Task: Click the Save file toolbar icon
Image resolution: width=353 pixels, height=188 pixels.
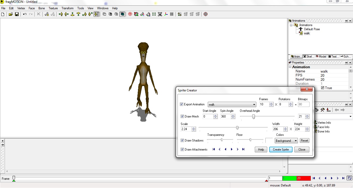Action: [x=17, y=14]
